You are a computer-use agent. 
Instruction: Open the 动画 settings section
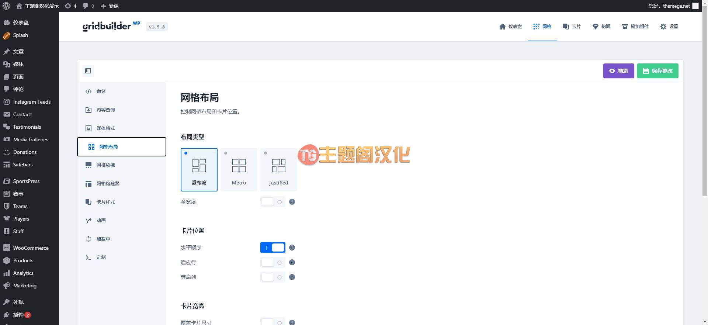pyautogui.click(x=122, y=221)
